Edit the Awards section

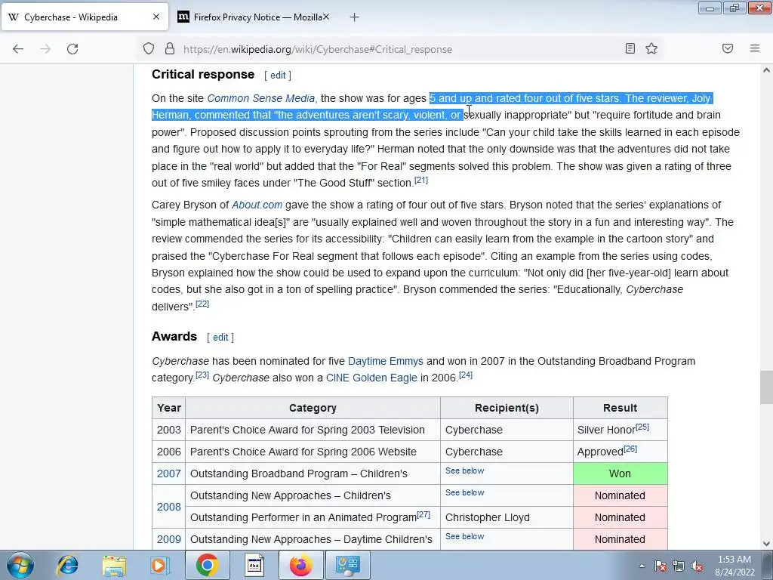220,338
